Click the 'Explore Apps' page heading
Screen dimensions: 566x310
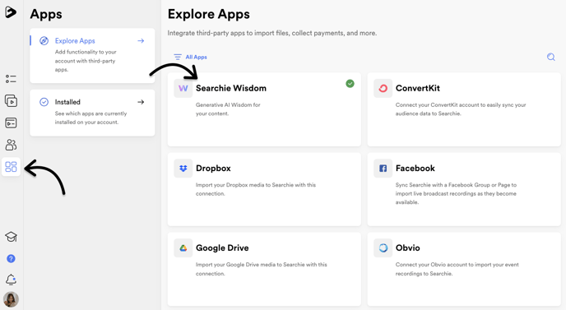(209, 14)
